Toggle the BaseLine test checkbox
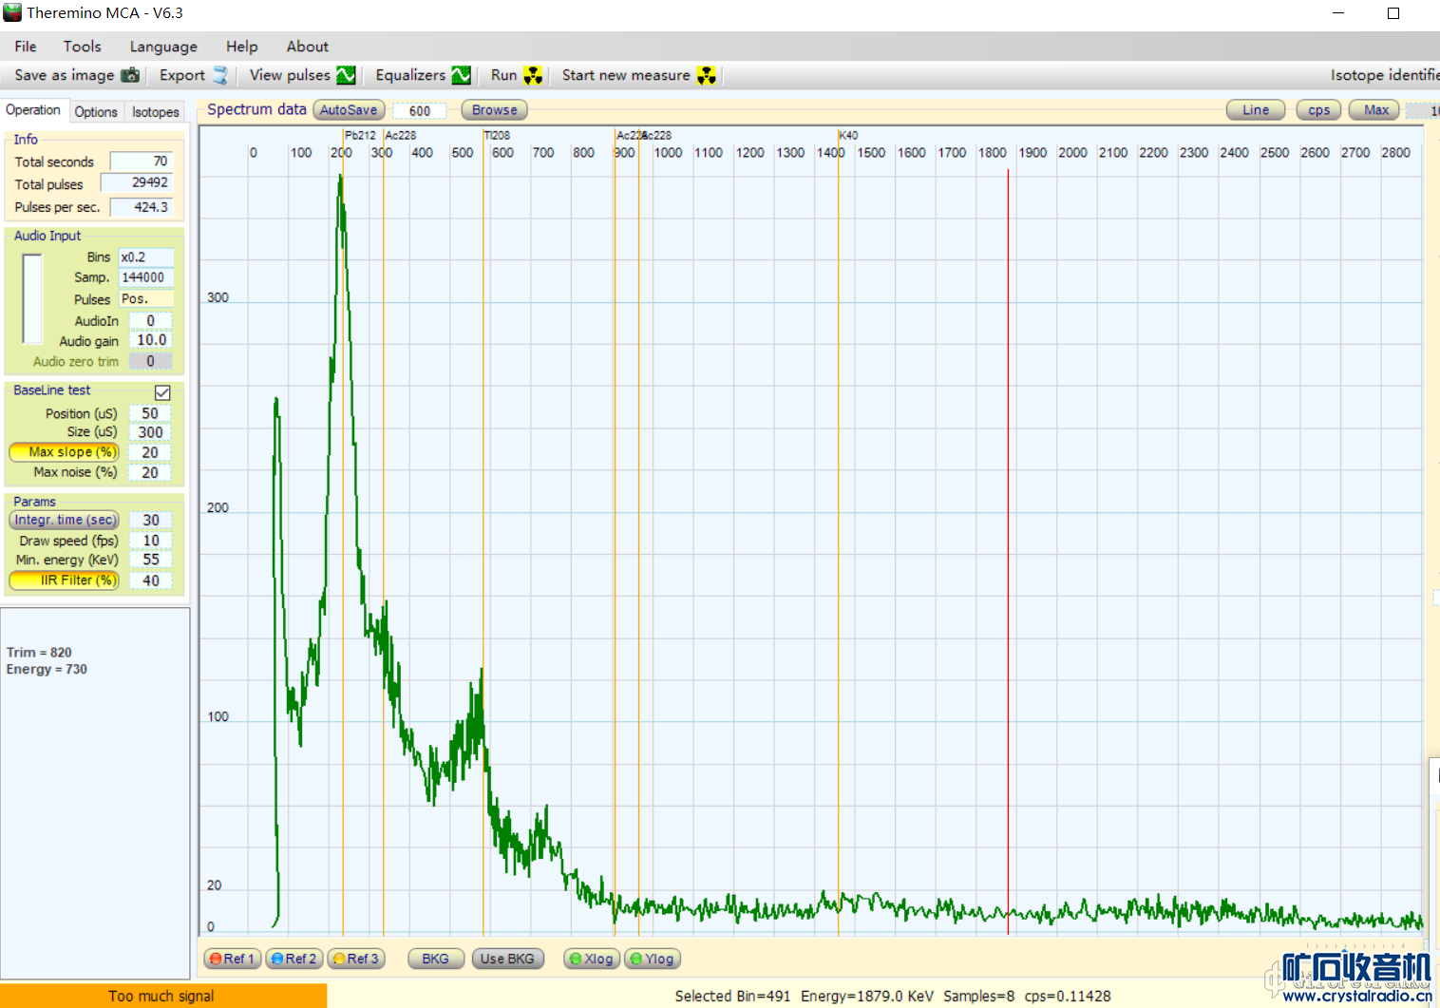The width and height of the screenshot is (1440, 1008). [162, 392]
